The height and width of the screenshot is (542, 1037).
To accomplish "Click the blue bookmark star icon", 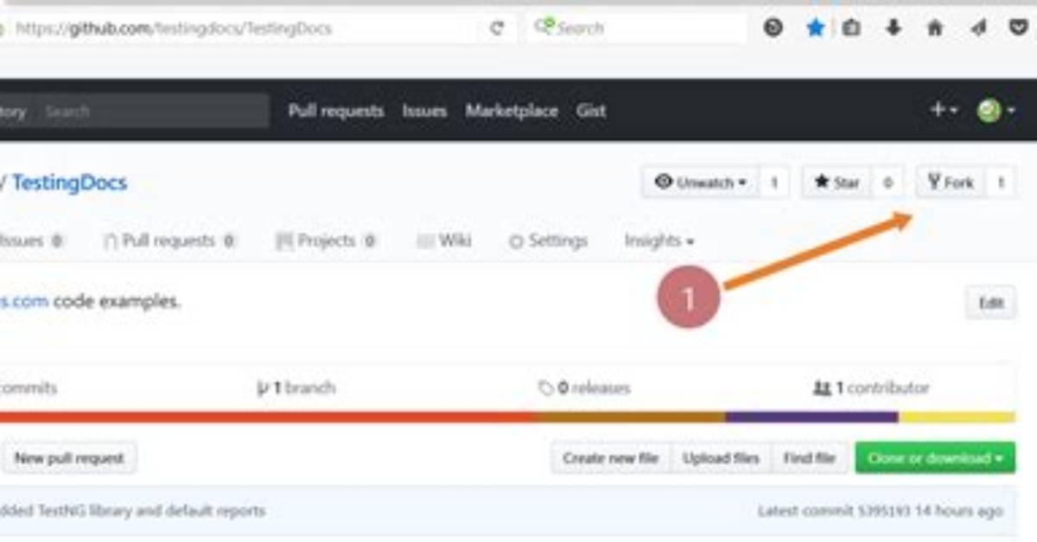I will [x=815, y=29].
